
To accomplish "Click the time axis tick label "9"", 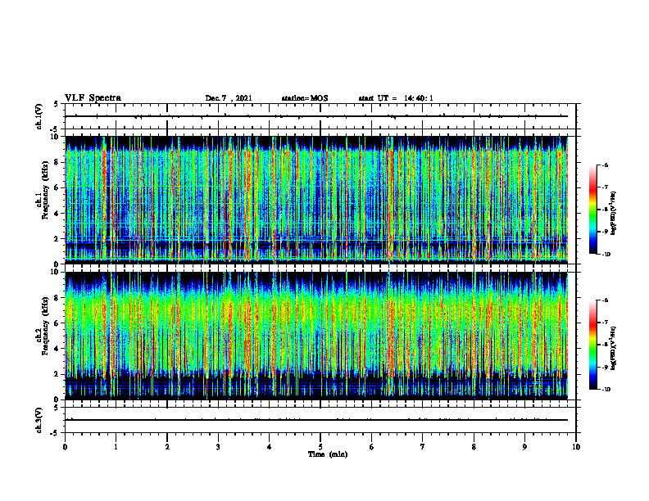I will pyautogui.click(x=524, y=447).
